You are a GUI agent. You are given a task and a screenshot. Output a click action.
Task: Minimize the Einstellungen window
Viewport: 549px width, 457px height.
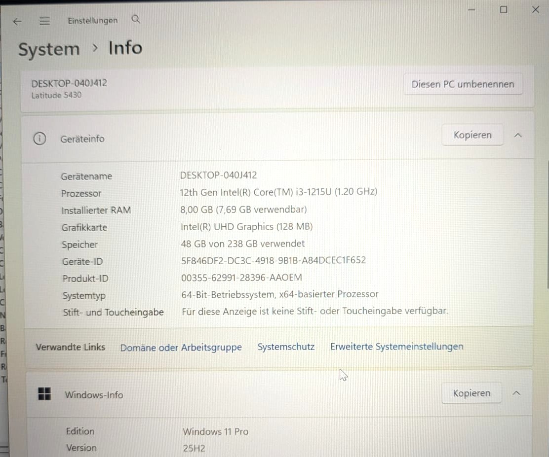point(471,10)
